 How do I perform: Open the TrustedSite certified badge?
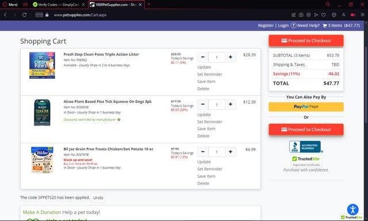306,160
